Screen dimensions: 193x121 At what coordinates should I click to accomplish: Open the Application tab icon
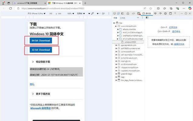pyautogui.click(x=171, y=14)
